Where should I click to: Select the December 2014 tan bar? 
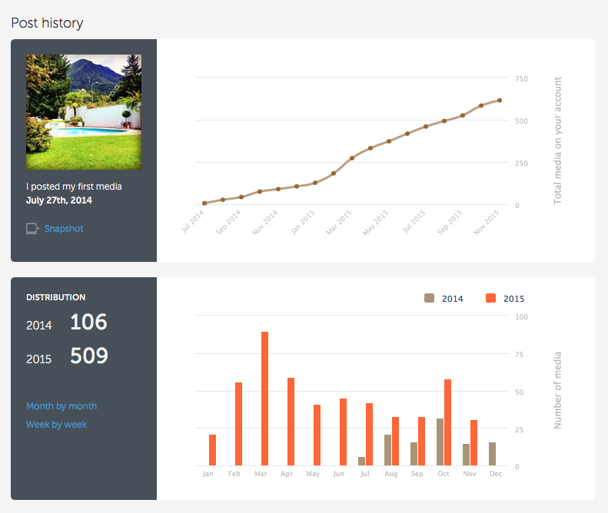pos(492,454)
